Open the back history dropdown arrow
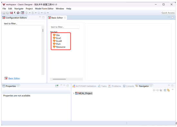The height and width of the screenshot is (127, 177). tap(42, 13)
